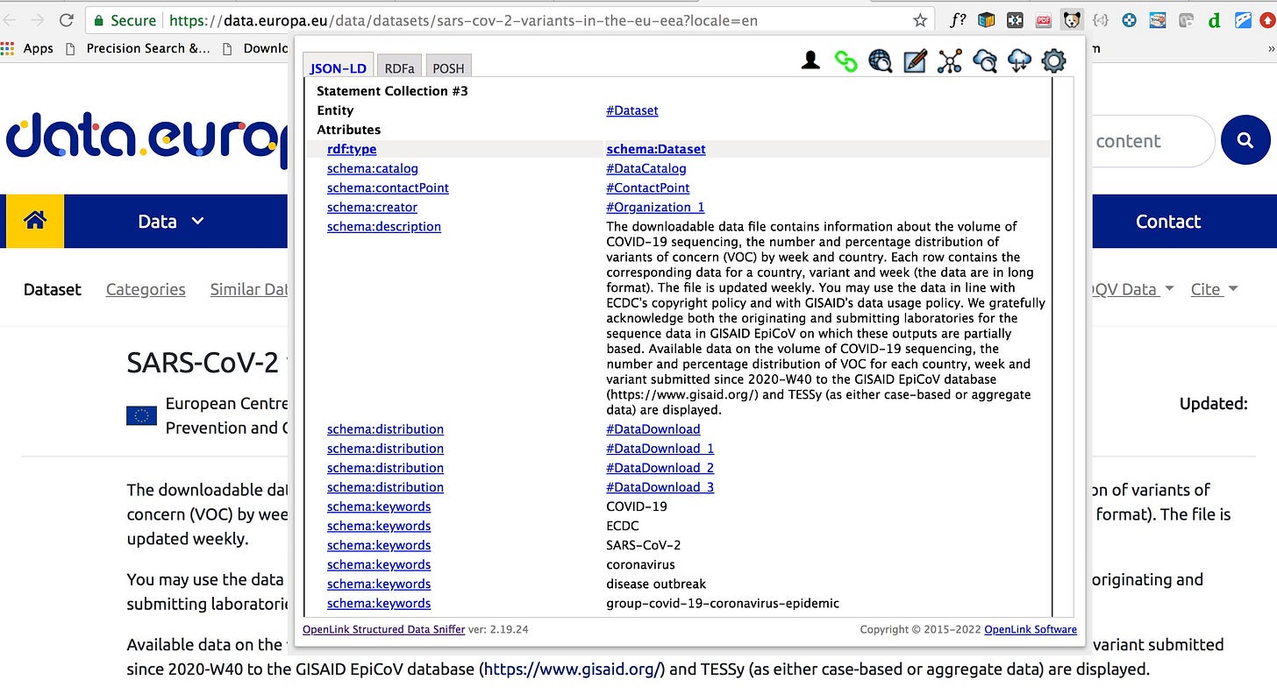Open the #Dataset entity link
This screenshot has width=1277, height=694.
click(631, 110)
